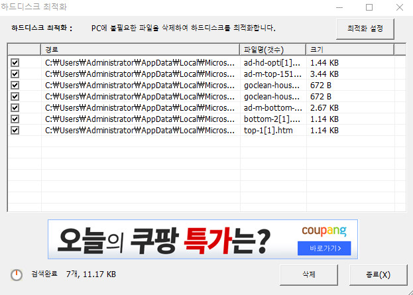The height and width of the screenshot is (295, 413).
Task: Open the 최적화 설정 button
Action: pyautogui.click(x=365, y=29)
